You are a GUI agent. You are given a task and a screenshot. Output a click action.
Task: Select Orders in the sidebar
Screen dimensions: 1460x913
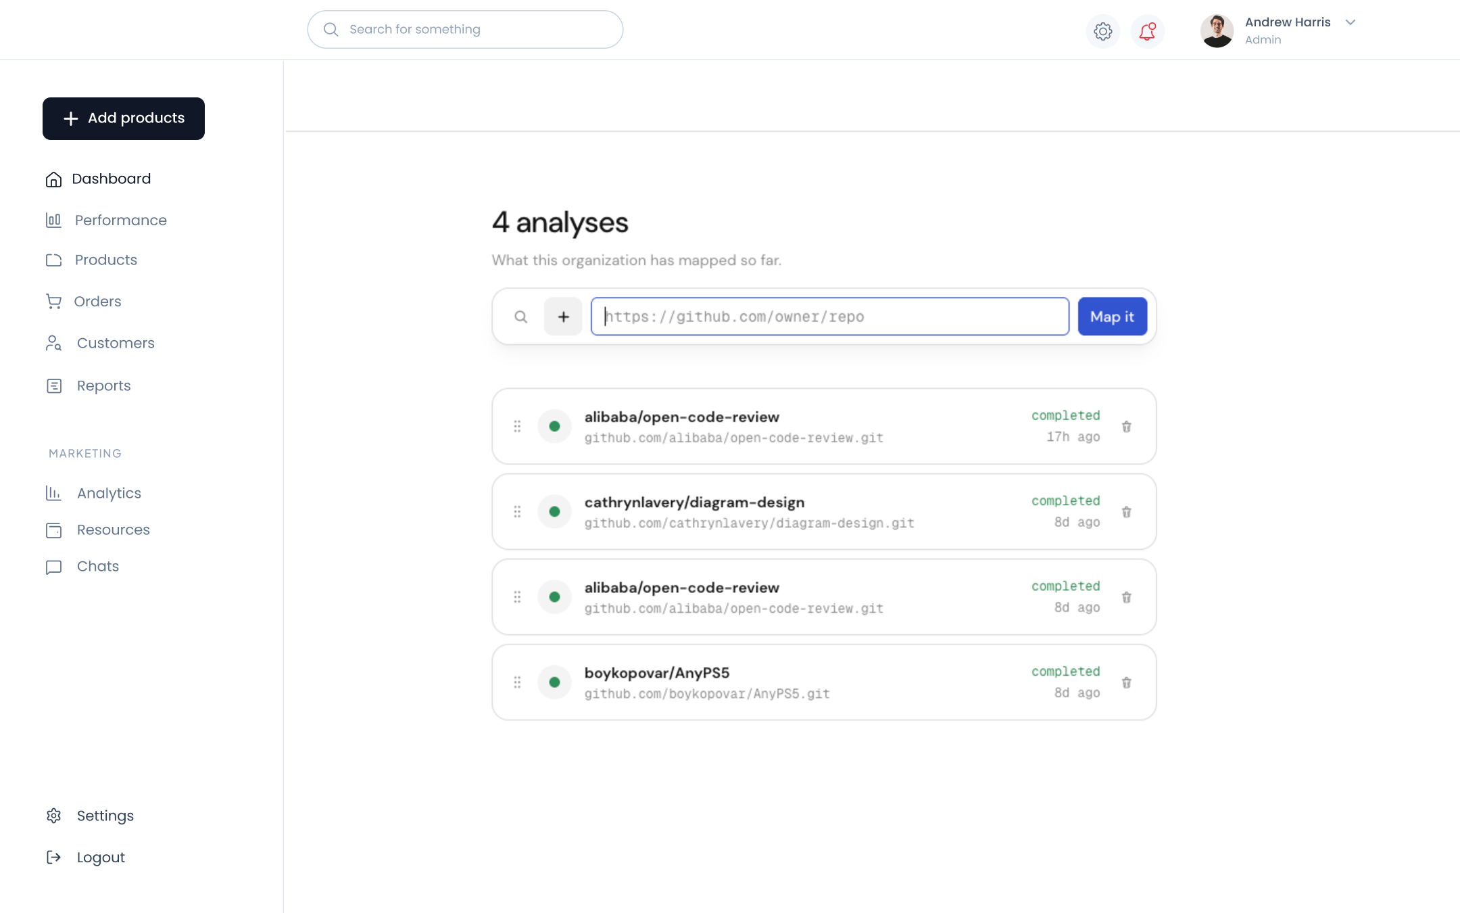83,302
